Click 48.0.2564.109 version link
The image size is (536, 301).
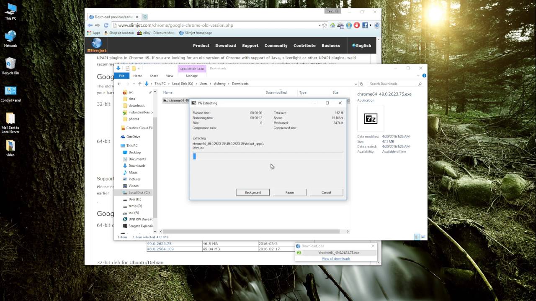pos(160,249)
